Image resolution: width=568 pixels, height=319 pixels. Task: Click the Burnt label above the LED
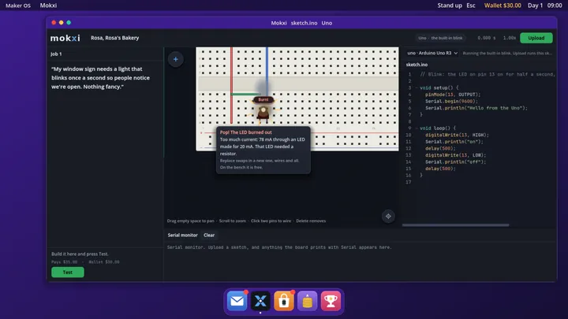pos(263,99)
